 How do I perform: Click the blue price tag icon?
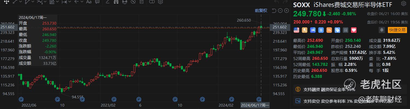337,30
